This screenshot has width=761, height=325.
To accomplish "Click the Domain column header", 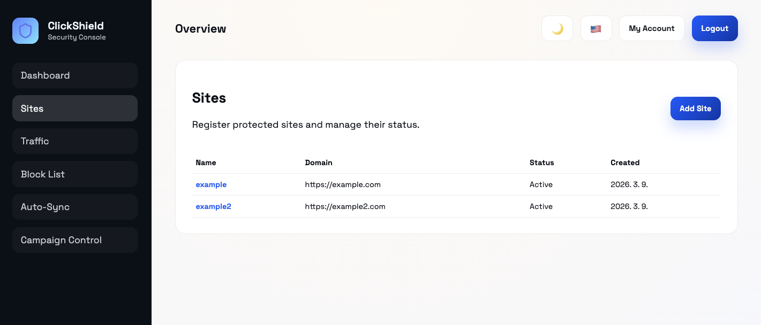I will pos(319,162).
